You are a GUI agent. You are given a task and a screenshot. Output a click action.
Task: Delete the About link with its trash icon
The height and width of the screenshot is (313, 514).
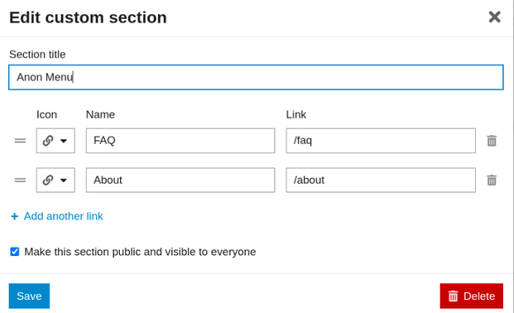[492, 181]
